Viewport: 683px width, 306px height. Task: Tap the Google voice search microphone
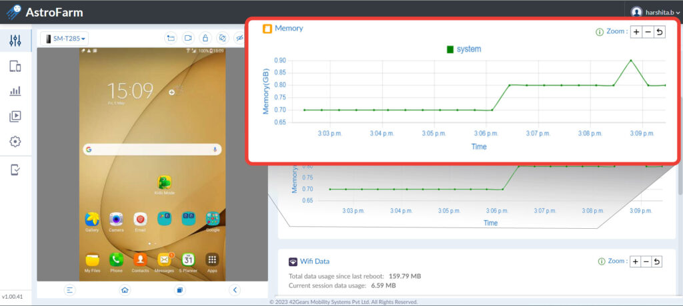click(215, 150)
